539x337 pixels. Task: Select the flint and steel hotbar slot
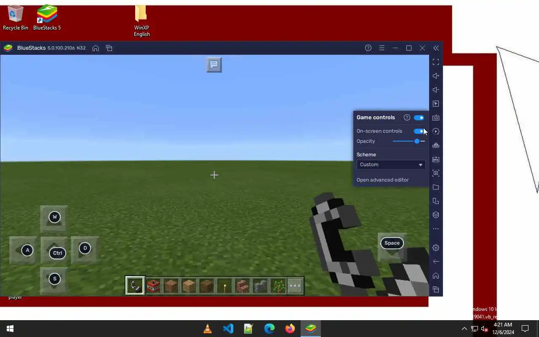coord(135,286)
